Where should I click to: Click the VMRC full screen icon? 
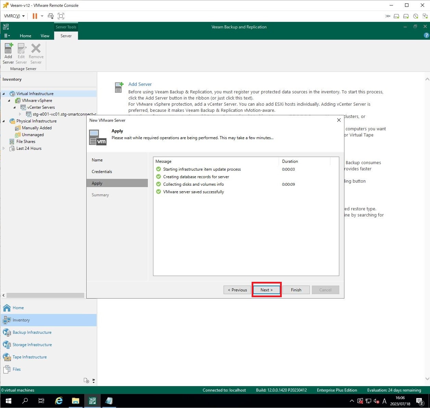point(61,16)
